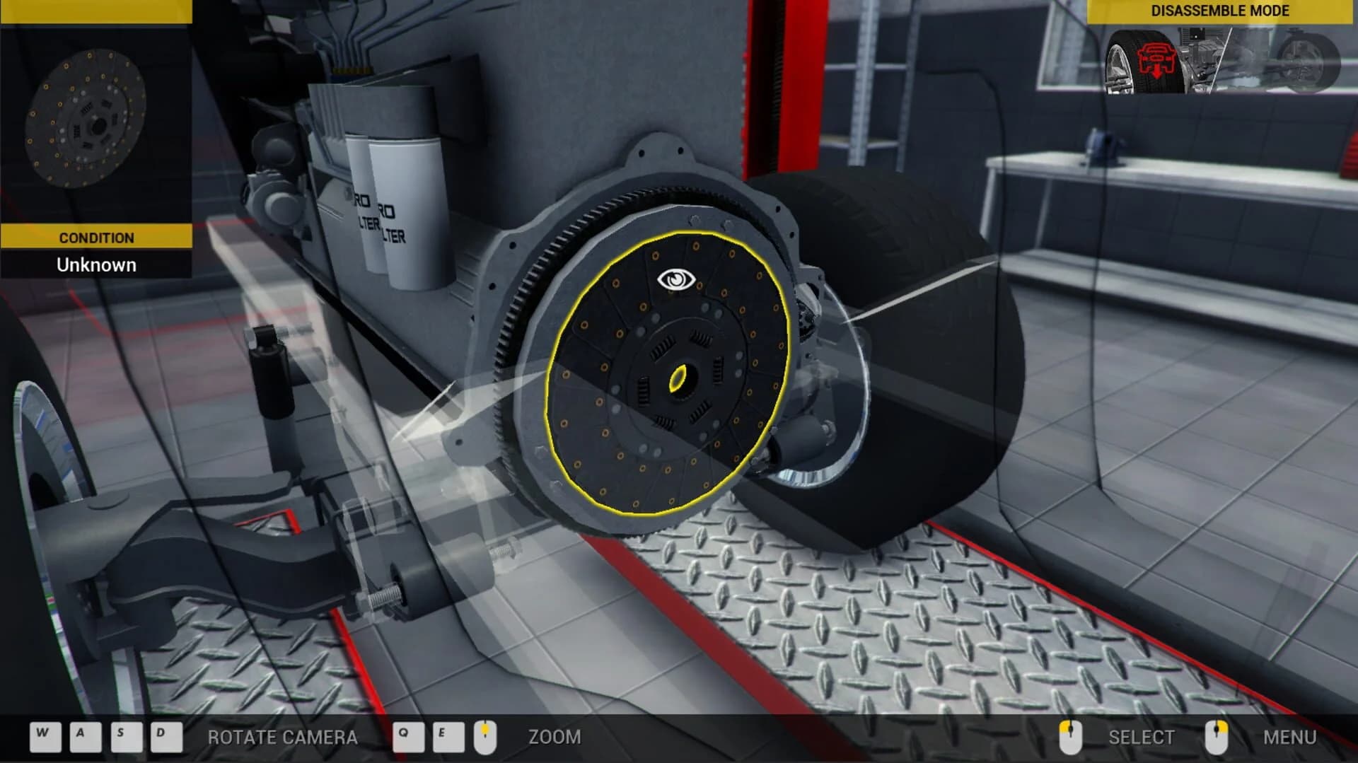Click the W key icon in the bottom bar
This screenshot has height=763, width=1358.
point(44,737)
